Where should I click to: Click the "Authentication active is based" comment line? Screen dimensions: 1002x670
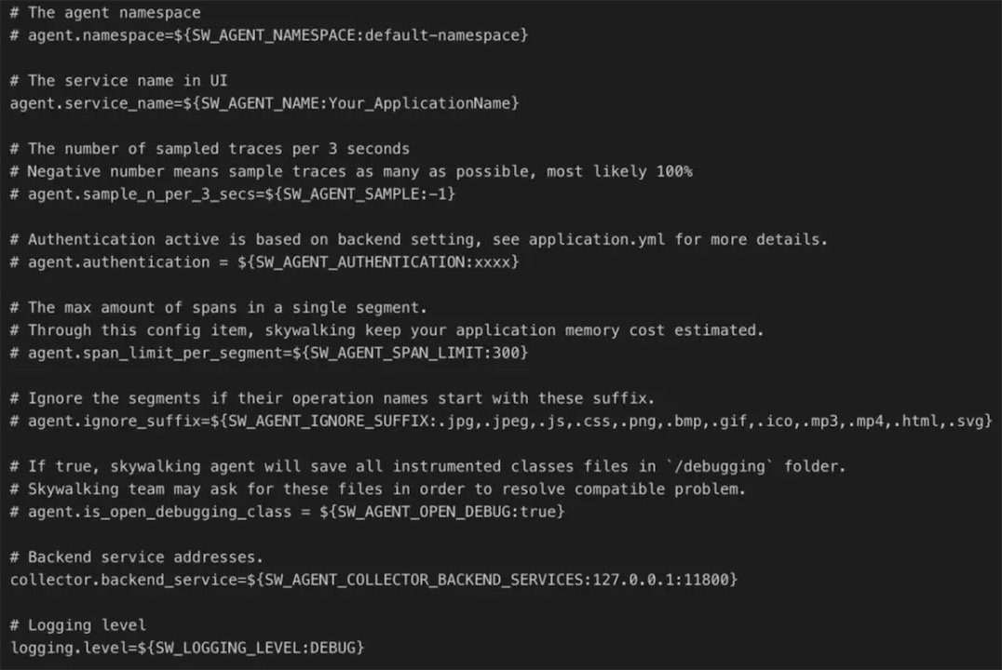coord(418,239)
